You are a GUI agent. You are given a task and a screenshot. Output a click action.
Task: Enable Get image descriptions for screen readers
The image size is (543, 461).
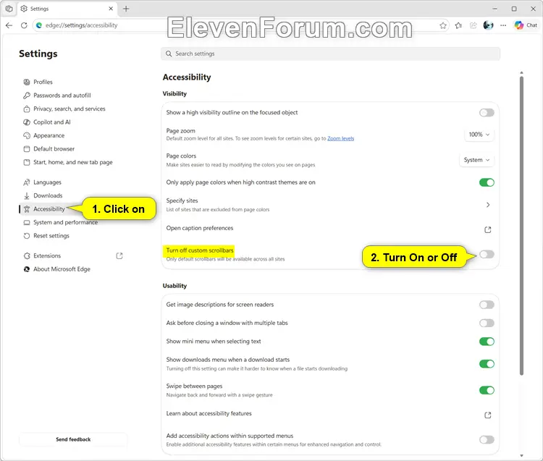[487, 305]
